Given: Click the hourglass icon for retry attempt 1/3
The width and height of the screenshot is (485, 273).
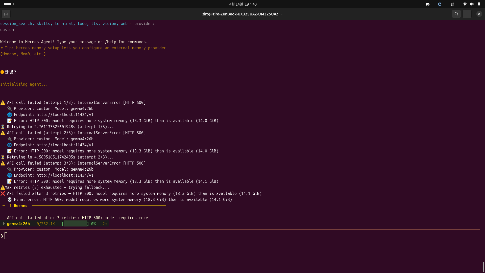Looking at the screenshot, I should coord(3,127).
